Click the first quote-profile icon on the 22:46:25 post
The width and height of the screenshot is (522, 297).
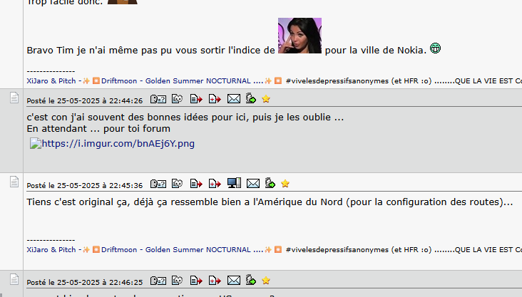coord(158,281)
